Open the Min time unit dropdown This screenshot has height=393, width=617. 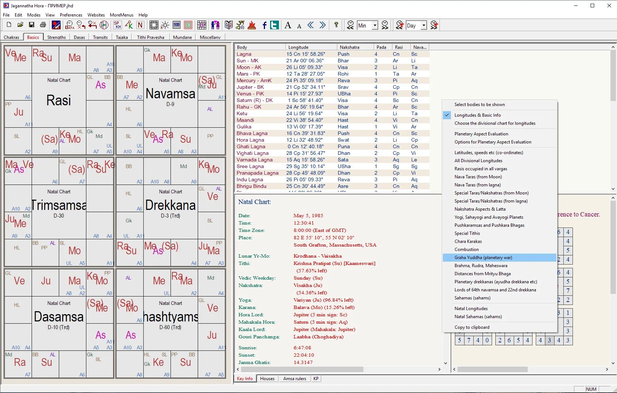(374, 25)
